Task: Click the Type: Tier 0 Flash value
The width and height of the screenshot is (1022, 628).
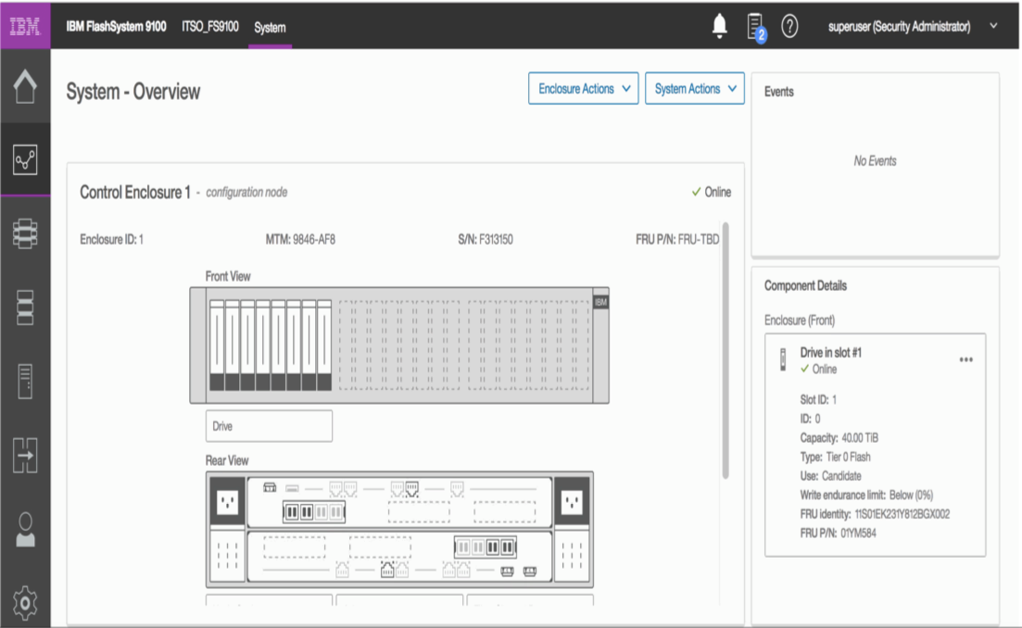Action: (x=848, y=457)
